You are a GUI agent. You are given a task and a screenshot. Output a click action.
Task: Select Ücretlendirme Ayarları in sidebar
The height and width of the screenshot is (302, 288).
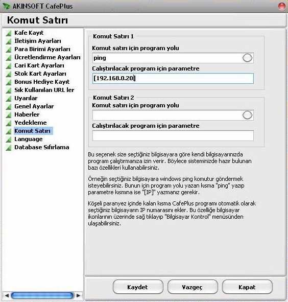47,57
